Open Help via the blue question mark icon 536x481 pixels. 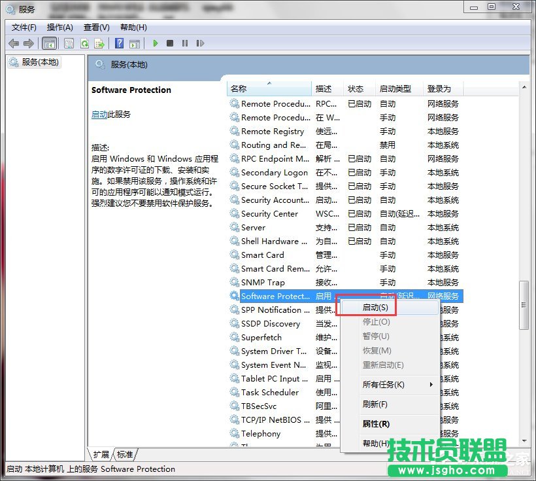118,43
